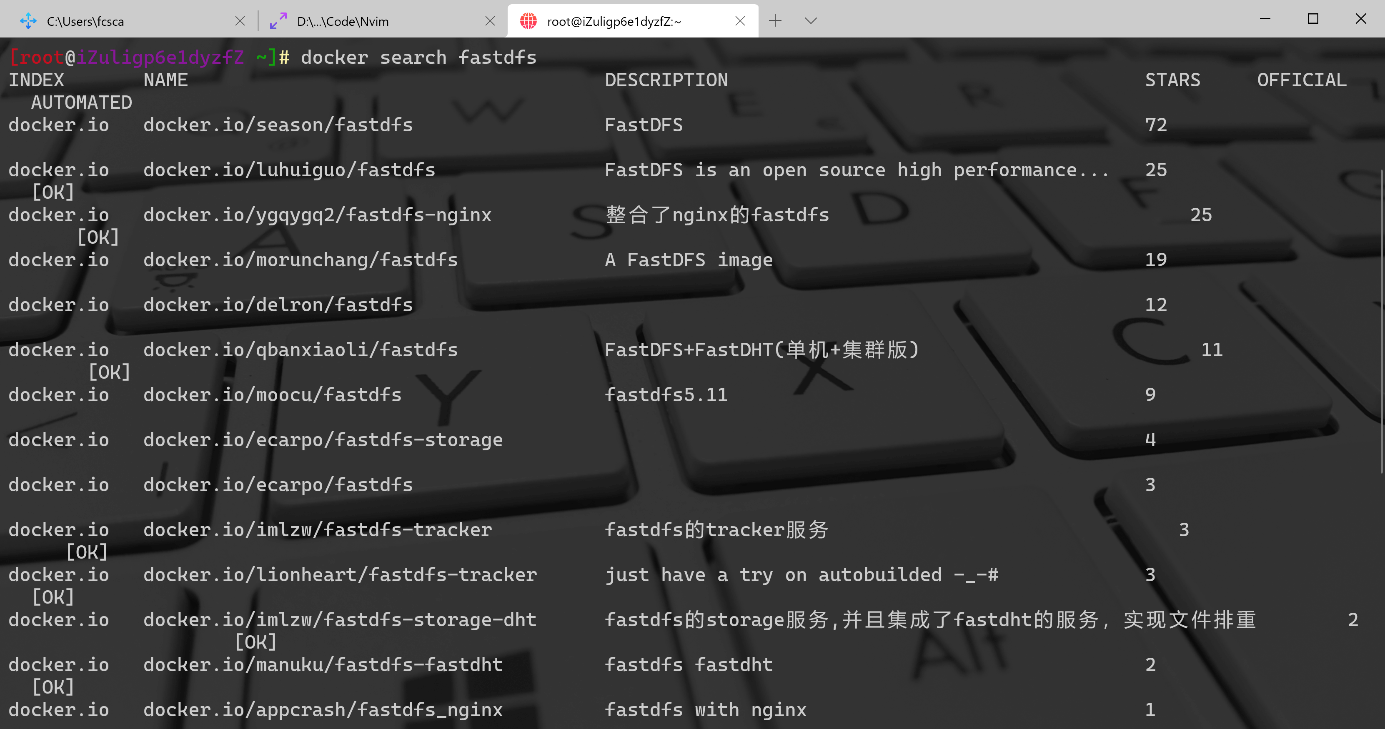Click the STARS column header
The image size is (1385, 729).
1172,80
